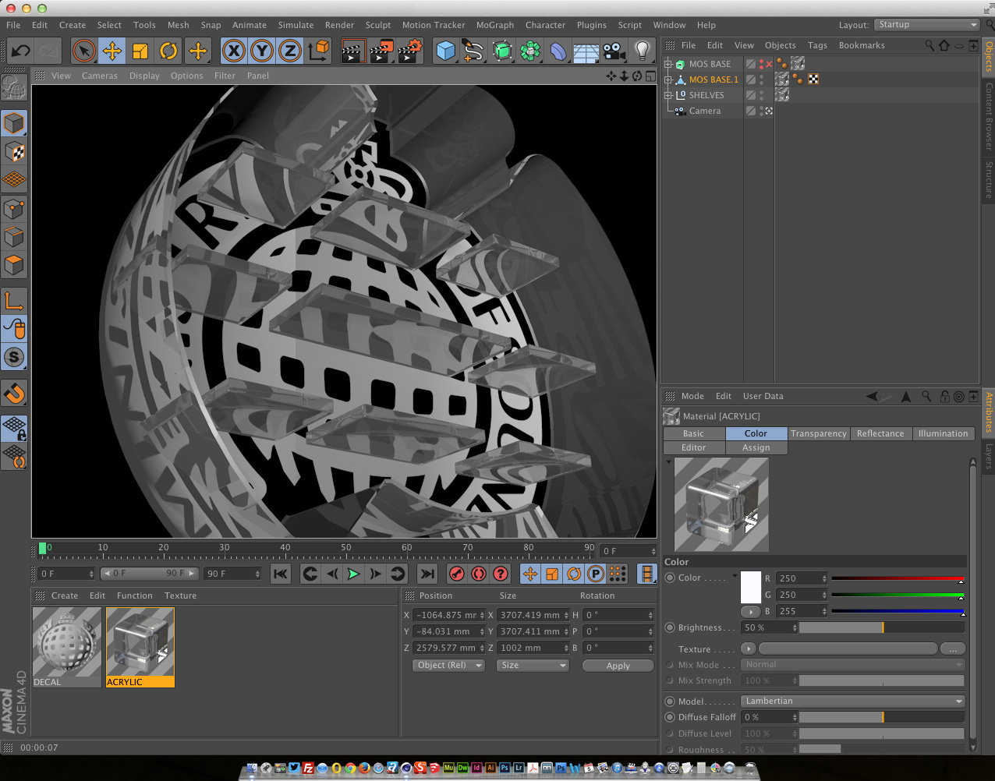This screenshot has height=781, width=995.
Task: Add a Floor environment object
Action: tap(586, 51)
